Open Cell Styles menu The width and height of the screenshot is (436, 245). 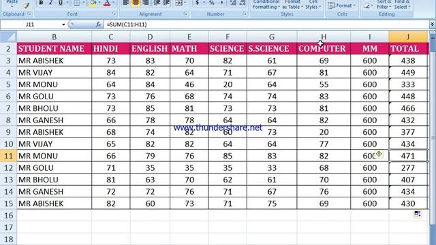click(x=313, y=5)
